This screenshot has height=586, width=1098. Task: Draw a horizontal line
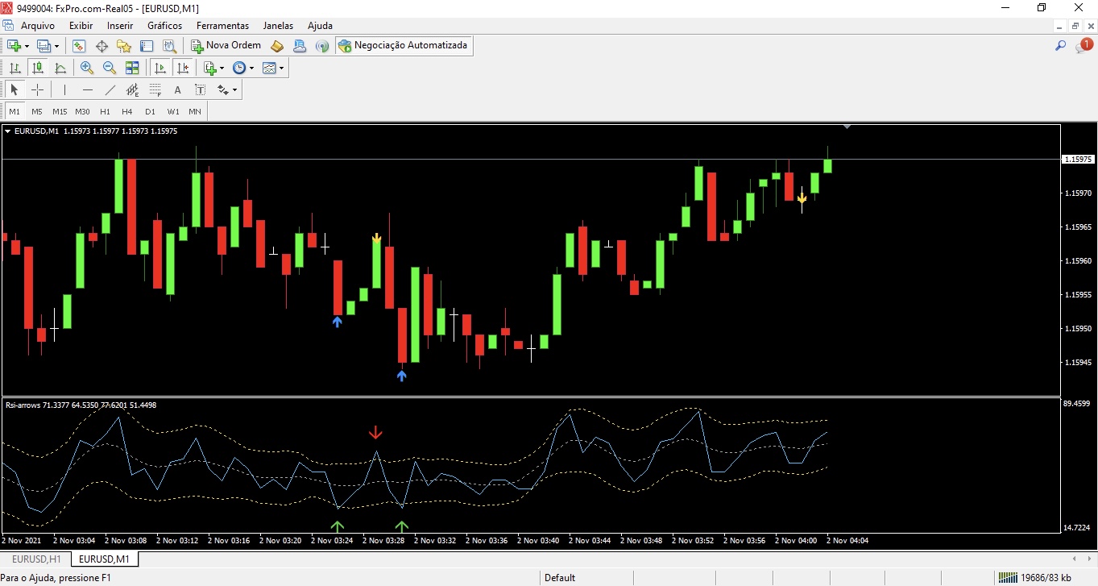pyautogui.click(x=88, y=89)
